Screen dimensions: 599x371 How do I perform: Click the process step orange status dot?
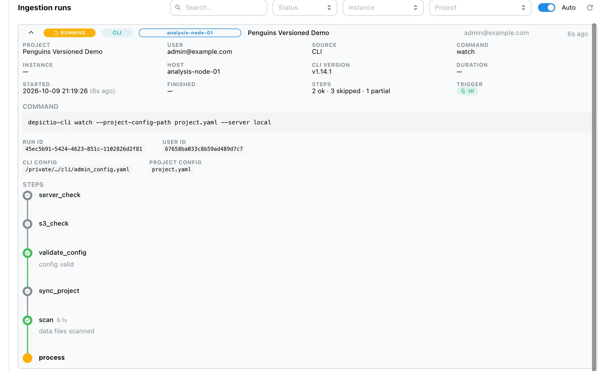28,358
